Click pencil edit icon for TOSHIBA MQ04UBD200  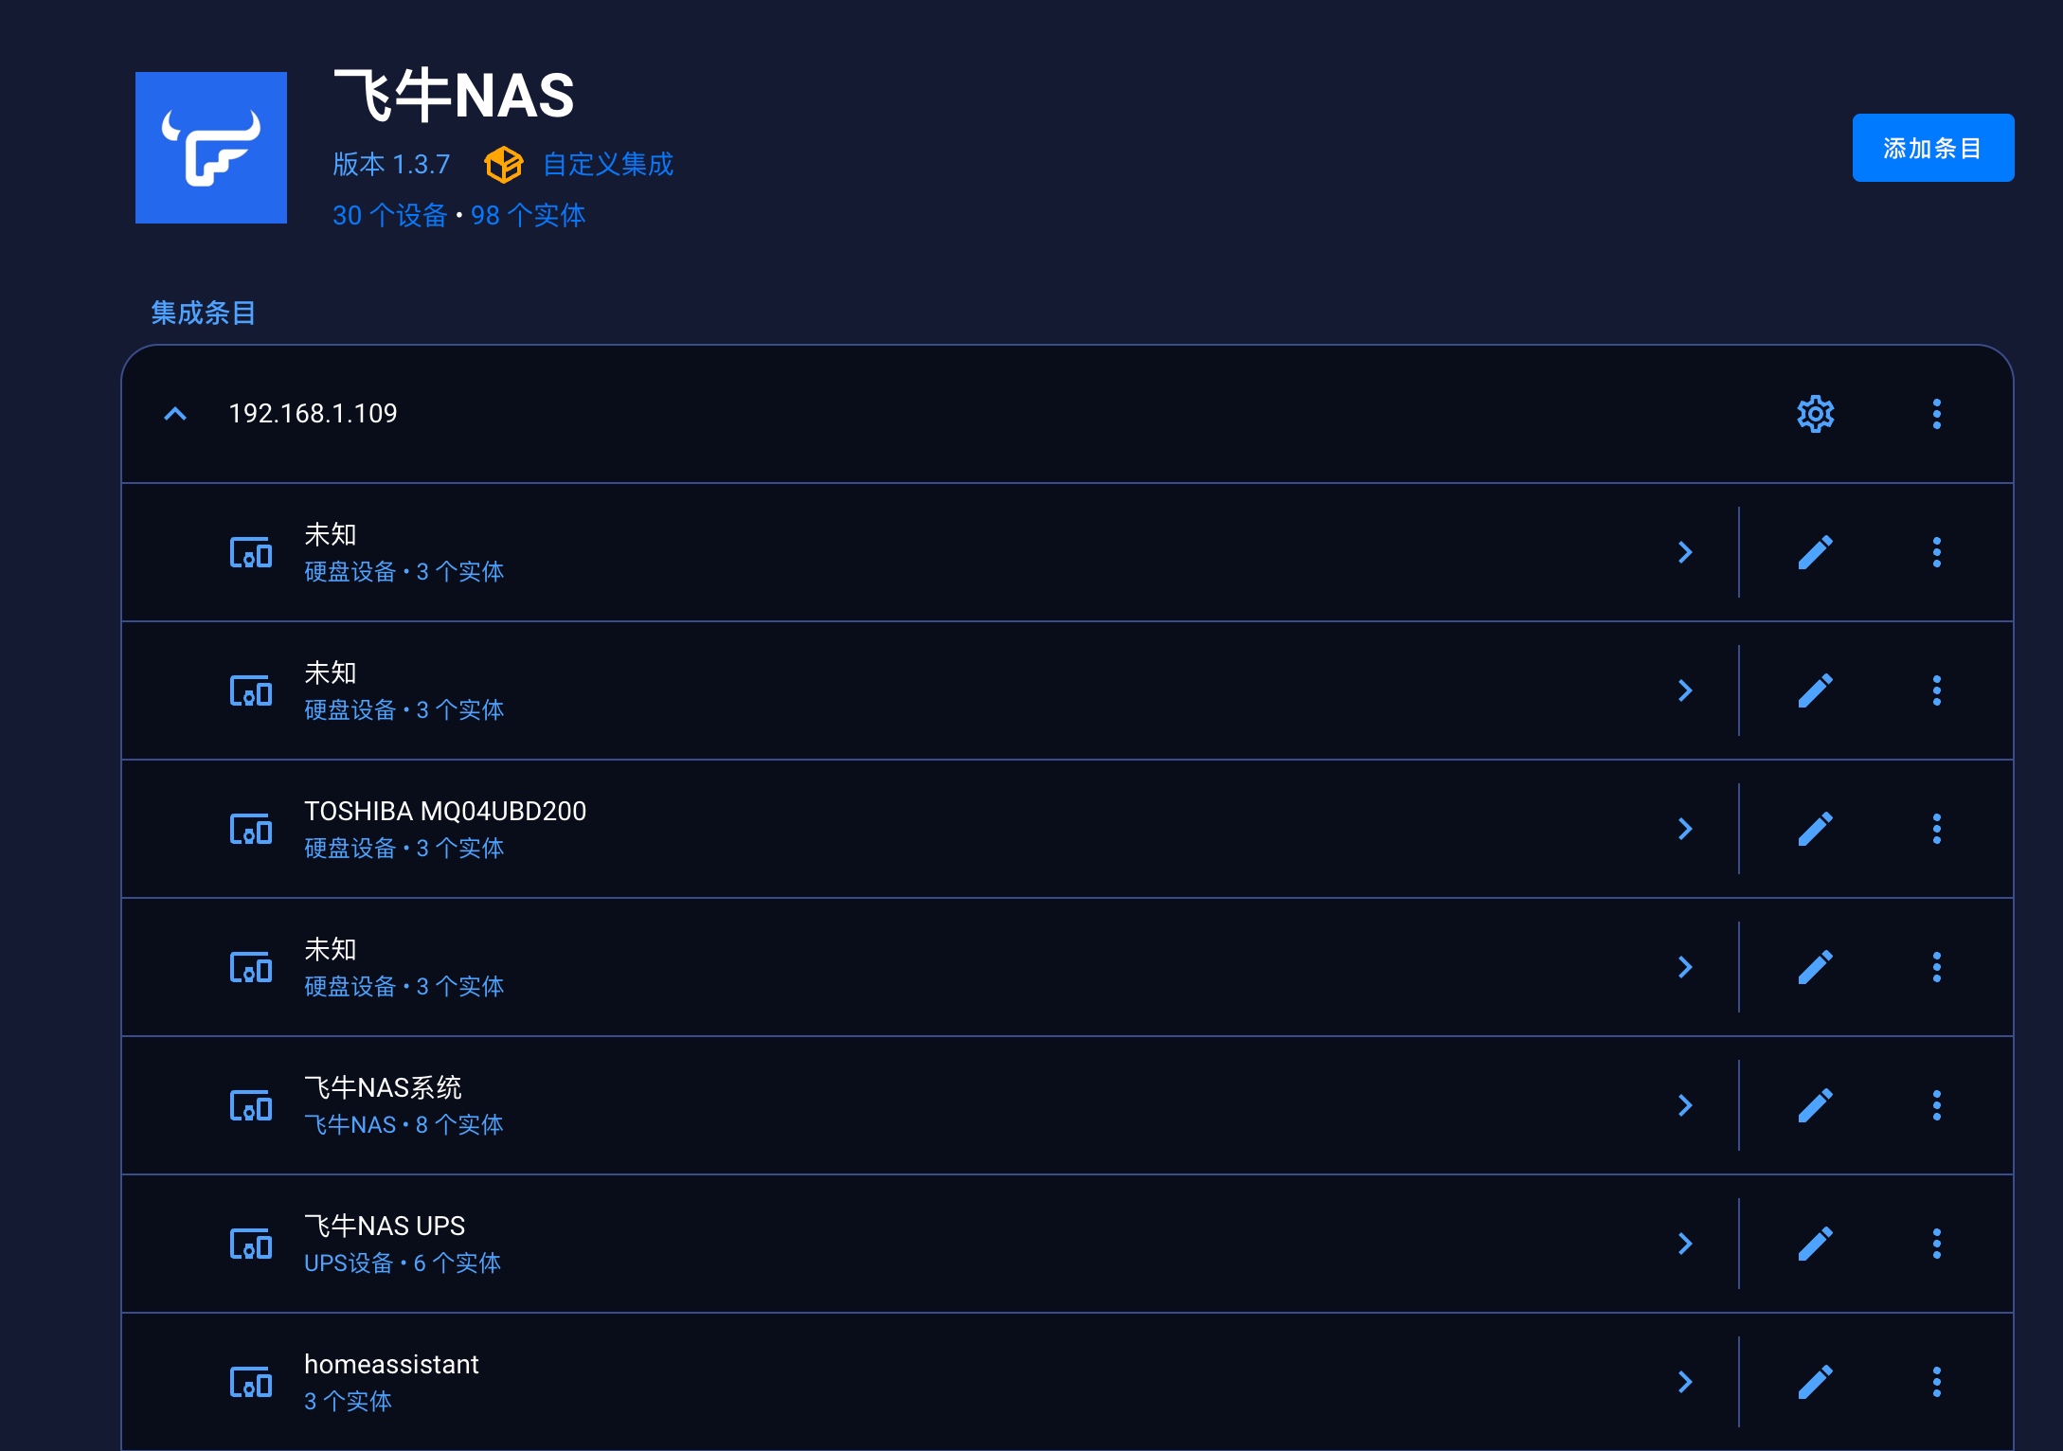click(x=1815, y=829)
